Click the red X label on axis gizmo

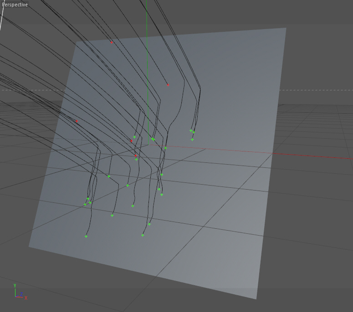26,298
